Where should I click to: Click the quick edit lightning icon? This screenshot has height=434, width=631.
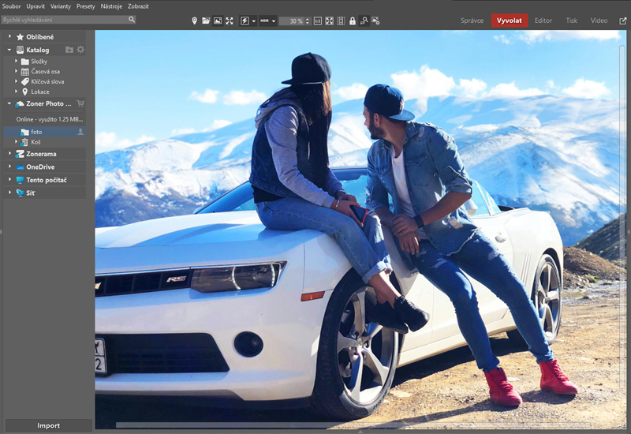244,21
